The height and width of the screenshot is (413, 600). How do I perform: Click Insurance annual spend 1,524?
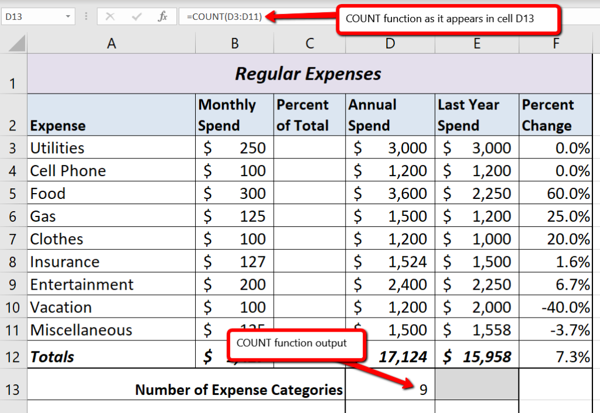pos(390,261)
